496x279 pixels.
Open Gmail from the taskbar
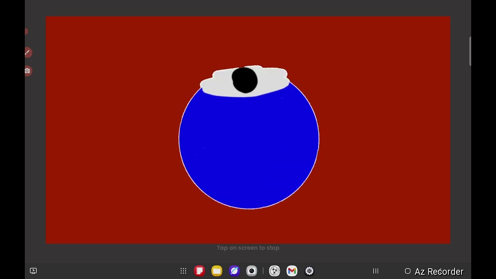click(292, 271)
